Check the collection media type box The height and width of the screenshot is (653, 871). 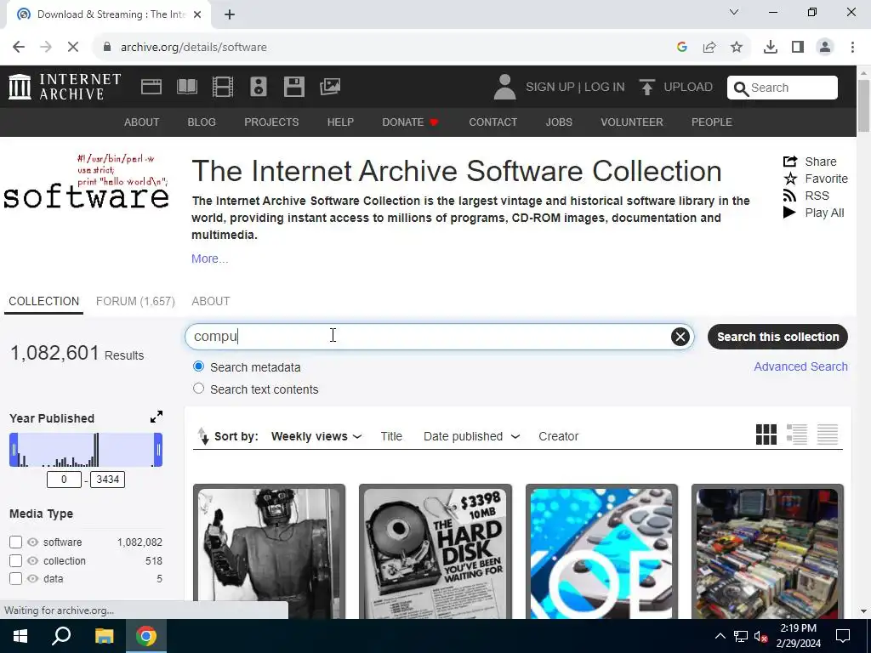tap(15, 561)
